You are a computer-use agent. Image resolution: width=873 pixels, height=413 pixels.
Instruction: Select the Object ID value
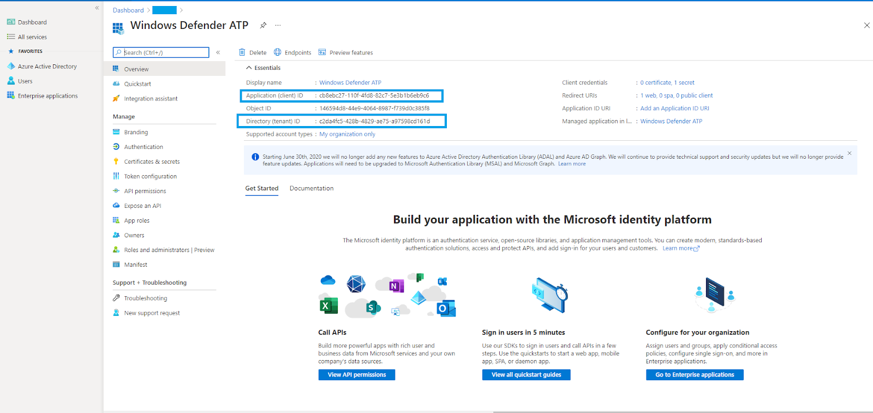[374, 109]
